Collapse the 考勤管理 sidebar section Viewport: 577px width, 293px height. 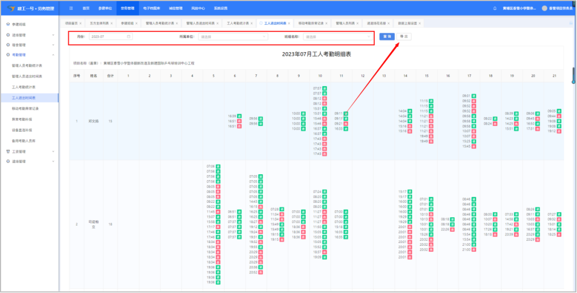click(53, 55)
